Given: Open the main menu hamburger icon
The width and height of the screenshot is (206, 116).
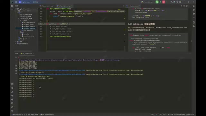Looking at the screenshot, I should click(x=16, y=2).
